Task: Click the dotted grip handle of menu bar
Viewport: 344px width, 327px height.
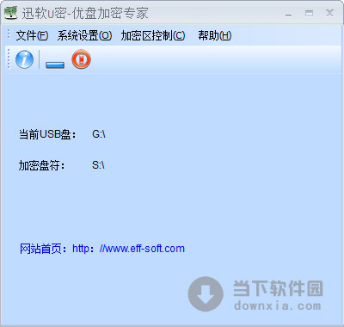Action: 9,34
